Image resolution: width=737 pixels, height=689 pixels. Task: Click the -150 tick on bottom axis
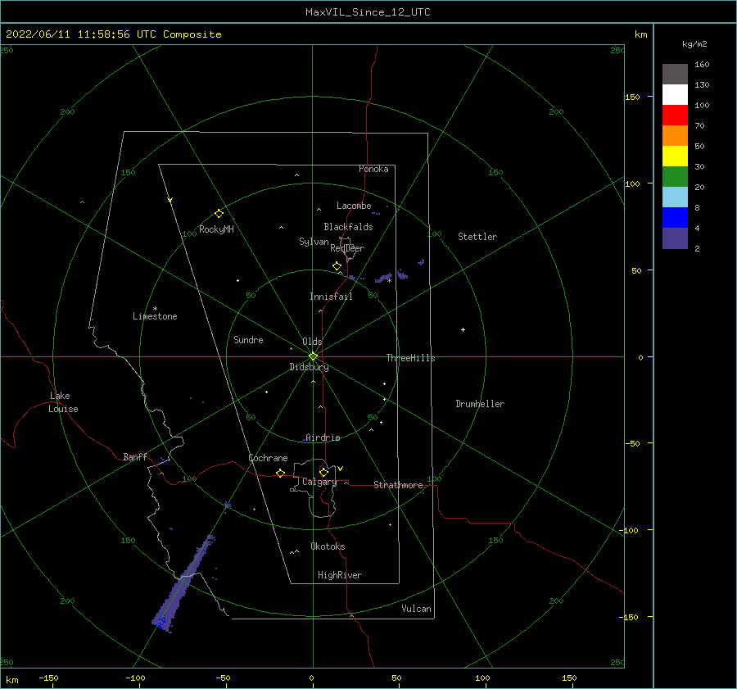(48, 678)
